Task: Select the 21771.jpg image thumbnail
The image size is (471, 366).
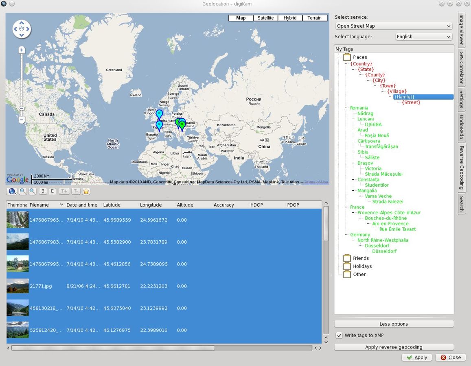Action: tap(18, 286)
